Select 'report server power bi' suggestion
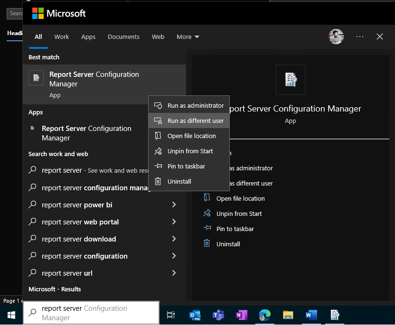This screenshot has height=325, width=395. (104, 204)
